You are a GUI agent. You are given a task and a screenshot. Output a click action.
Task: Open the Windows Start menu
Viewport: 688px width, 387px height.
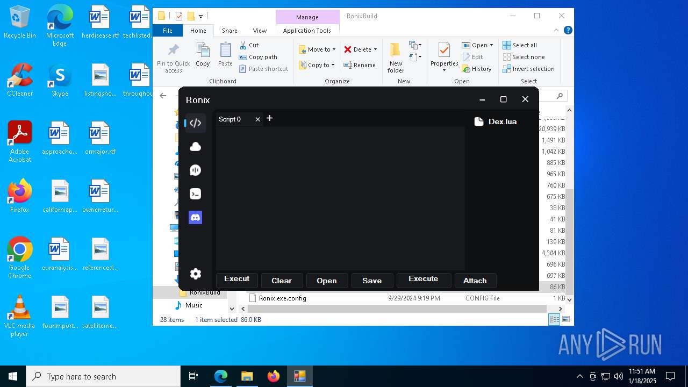(x=13, y=376)
